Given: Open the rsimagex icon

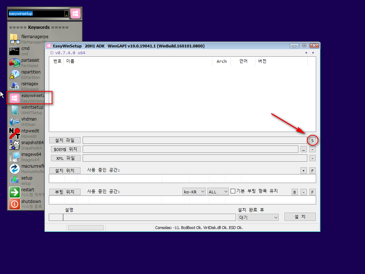Looking at the screenshot, I should pos(14,86).
